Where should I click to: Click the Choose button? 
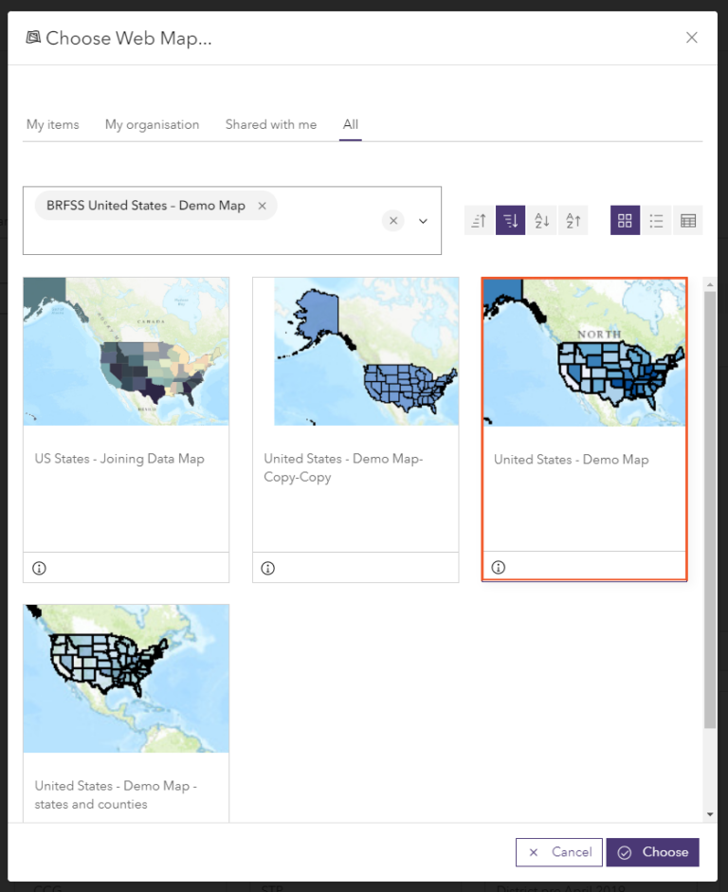tap(653, 852)
